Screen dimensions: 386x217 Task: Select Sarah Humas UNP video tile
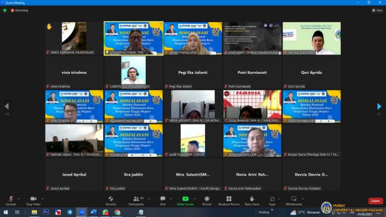pos(193,38)
